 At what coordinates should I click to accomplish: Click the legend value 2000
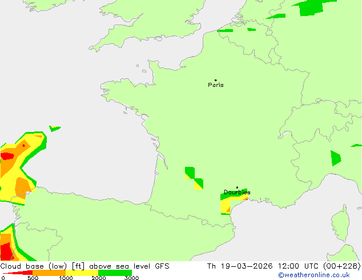pyautogui.click(x=99, y=278)
